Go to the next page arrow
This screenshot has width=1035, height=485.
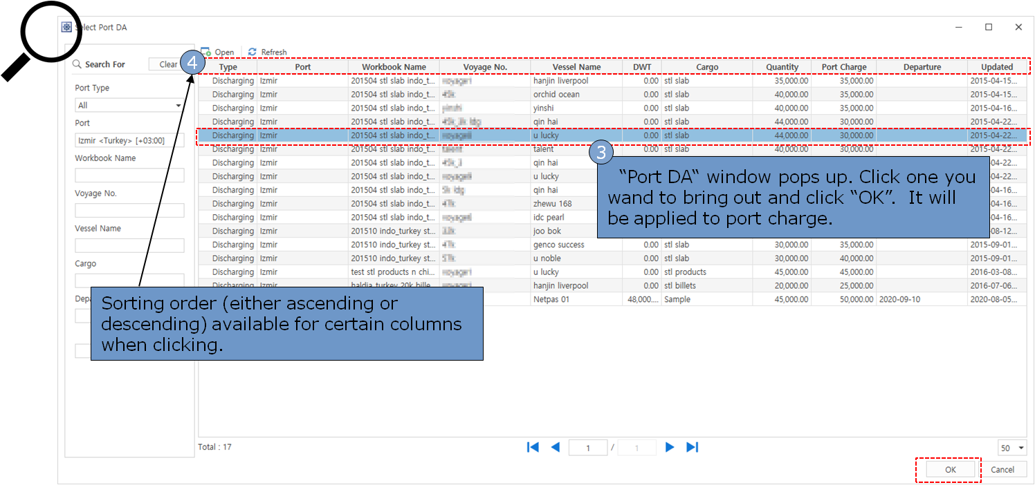(669, 447)
